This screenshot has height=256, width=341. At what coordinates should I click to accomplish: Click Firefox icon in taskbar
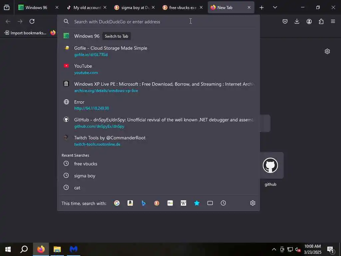pyautogui.click(x=41, y=249)
